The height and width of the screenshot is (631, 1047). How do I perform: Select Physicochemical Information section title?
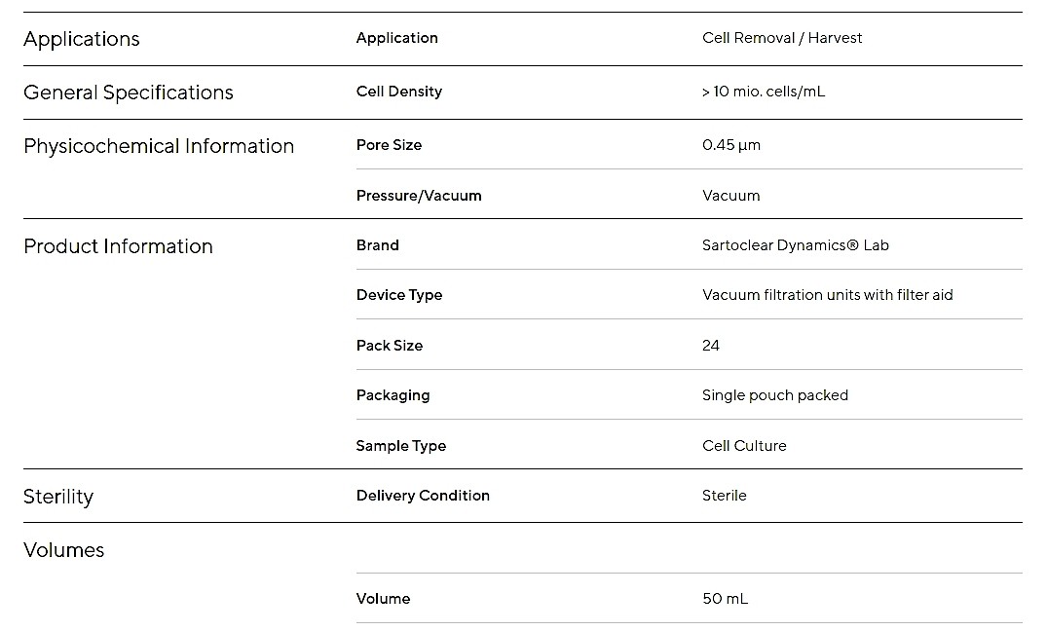(x=159, y=146)
